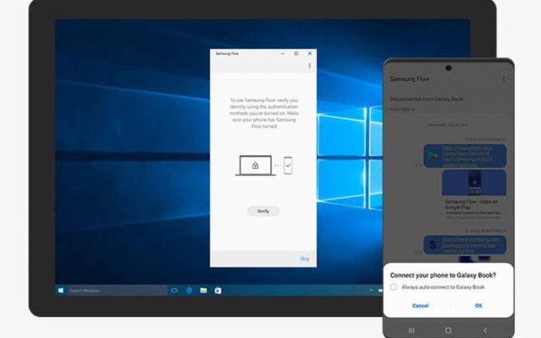The image size is (541, 338).
Task: Open Task View from the taskbar
Action: [173, 290]
